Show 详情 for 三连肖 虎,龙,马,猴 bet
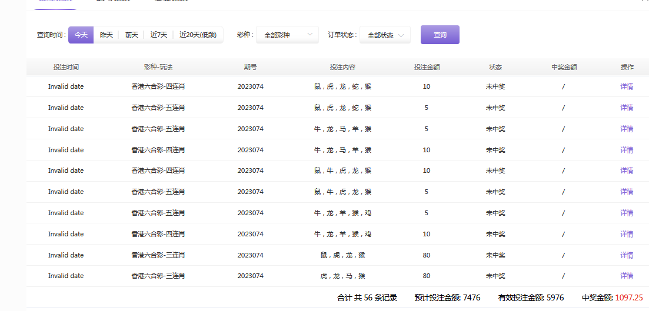Viewport: 649px width, 311px height. click(627, 276)
